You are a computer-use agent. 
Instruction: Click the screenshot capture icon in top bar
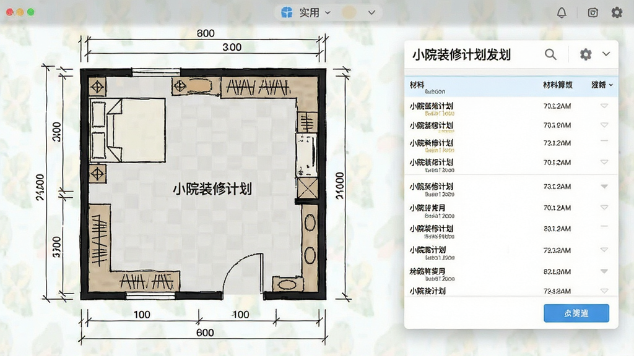593,12
